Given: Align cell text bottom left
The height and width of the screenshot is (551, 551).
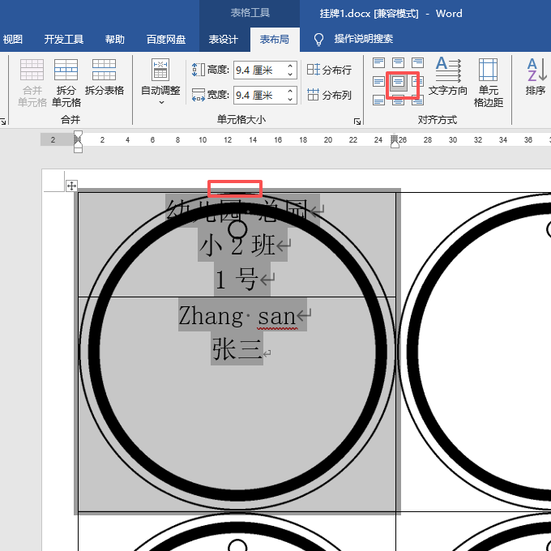Looking at the screenshot, I should 379,100.
